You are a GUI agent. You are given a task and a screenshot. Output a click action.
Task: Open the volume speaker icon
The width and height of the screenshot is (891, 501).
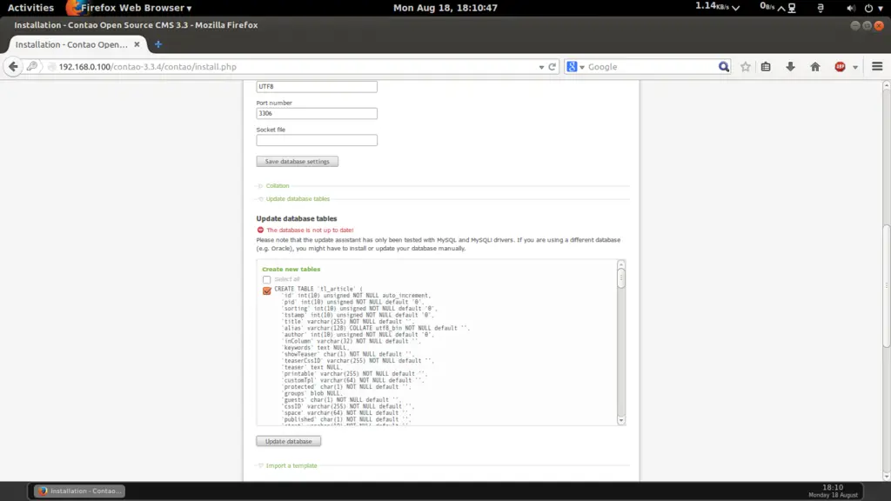(850, 8)
